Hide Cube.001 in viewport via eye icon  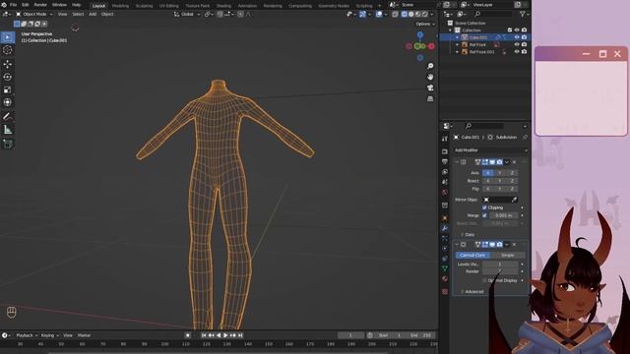pos(517,37)
